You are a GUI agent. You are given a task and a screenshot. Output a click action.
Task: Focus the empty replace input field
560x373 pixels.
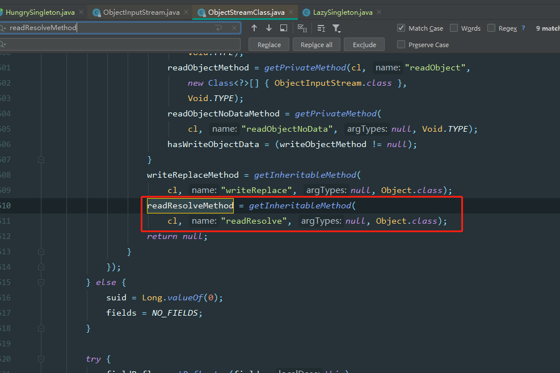pyautogui.click(x=121, y=44)
